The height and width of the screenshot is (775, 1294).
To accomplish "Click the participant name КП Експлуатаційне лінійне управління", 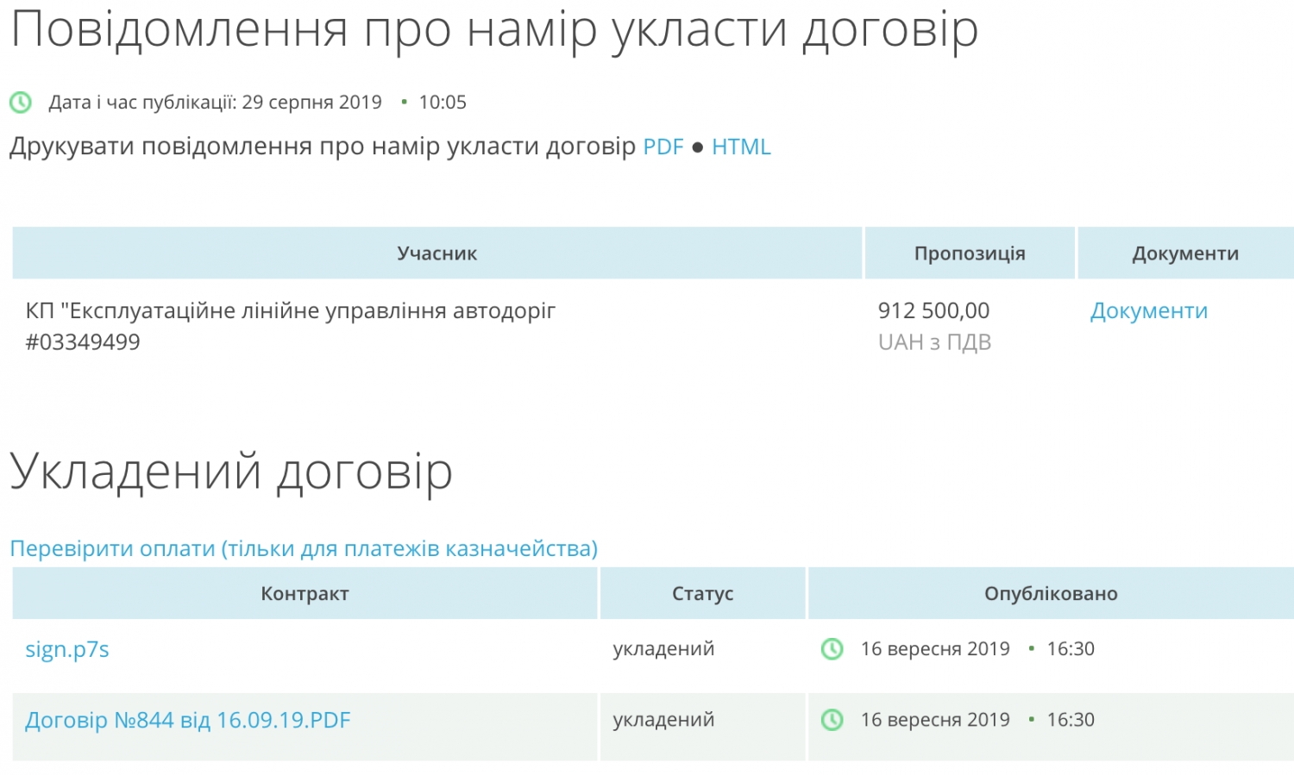I will tap(290, 311).
